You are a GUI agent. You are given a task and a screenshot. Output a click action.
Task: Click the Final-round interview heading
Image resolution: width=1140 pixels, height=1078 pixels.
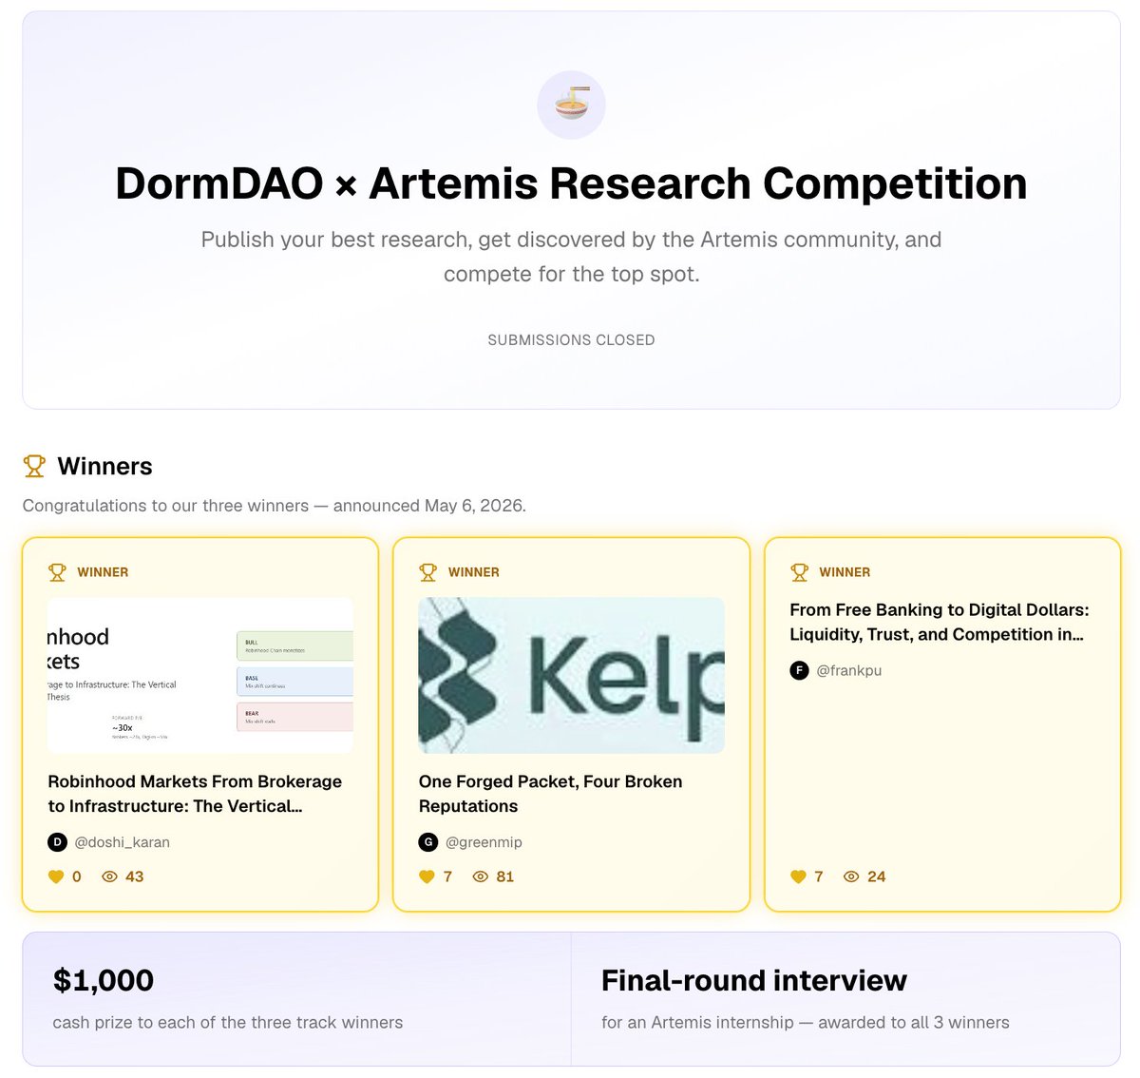[x=754, y=980]
